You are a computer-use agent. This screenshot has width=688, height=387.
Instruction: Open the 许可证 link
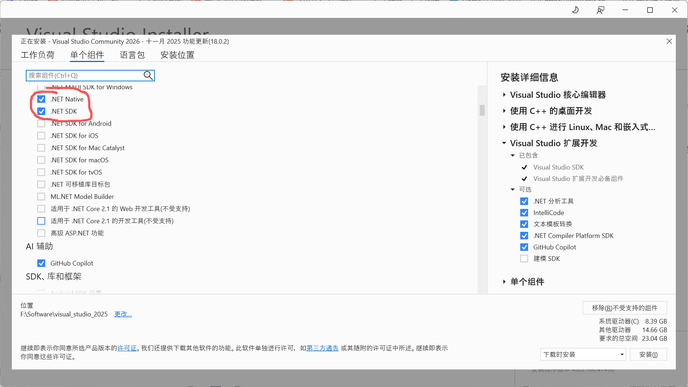(x=127, y=348)
